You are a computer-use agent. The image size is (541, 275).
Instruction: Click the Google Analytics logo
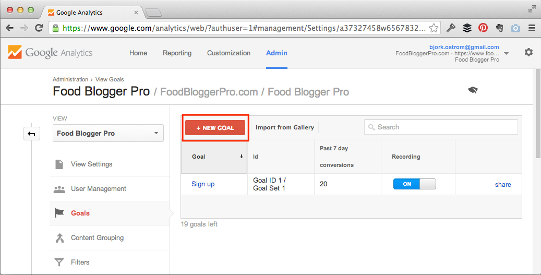click(x=50, y=53)
